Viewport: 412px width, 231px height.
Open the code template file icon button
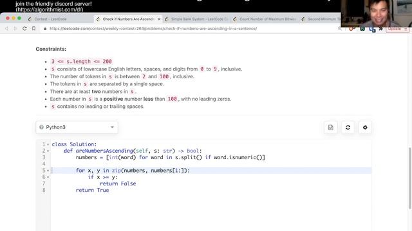point(330,127)
